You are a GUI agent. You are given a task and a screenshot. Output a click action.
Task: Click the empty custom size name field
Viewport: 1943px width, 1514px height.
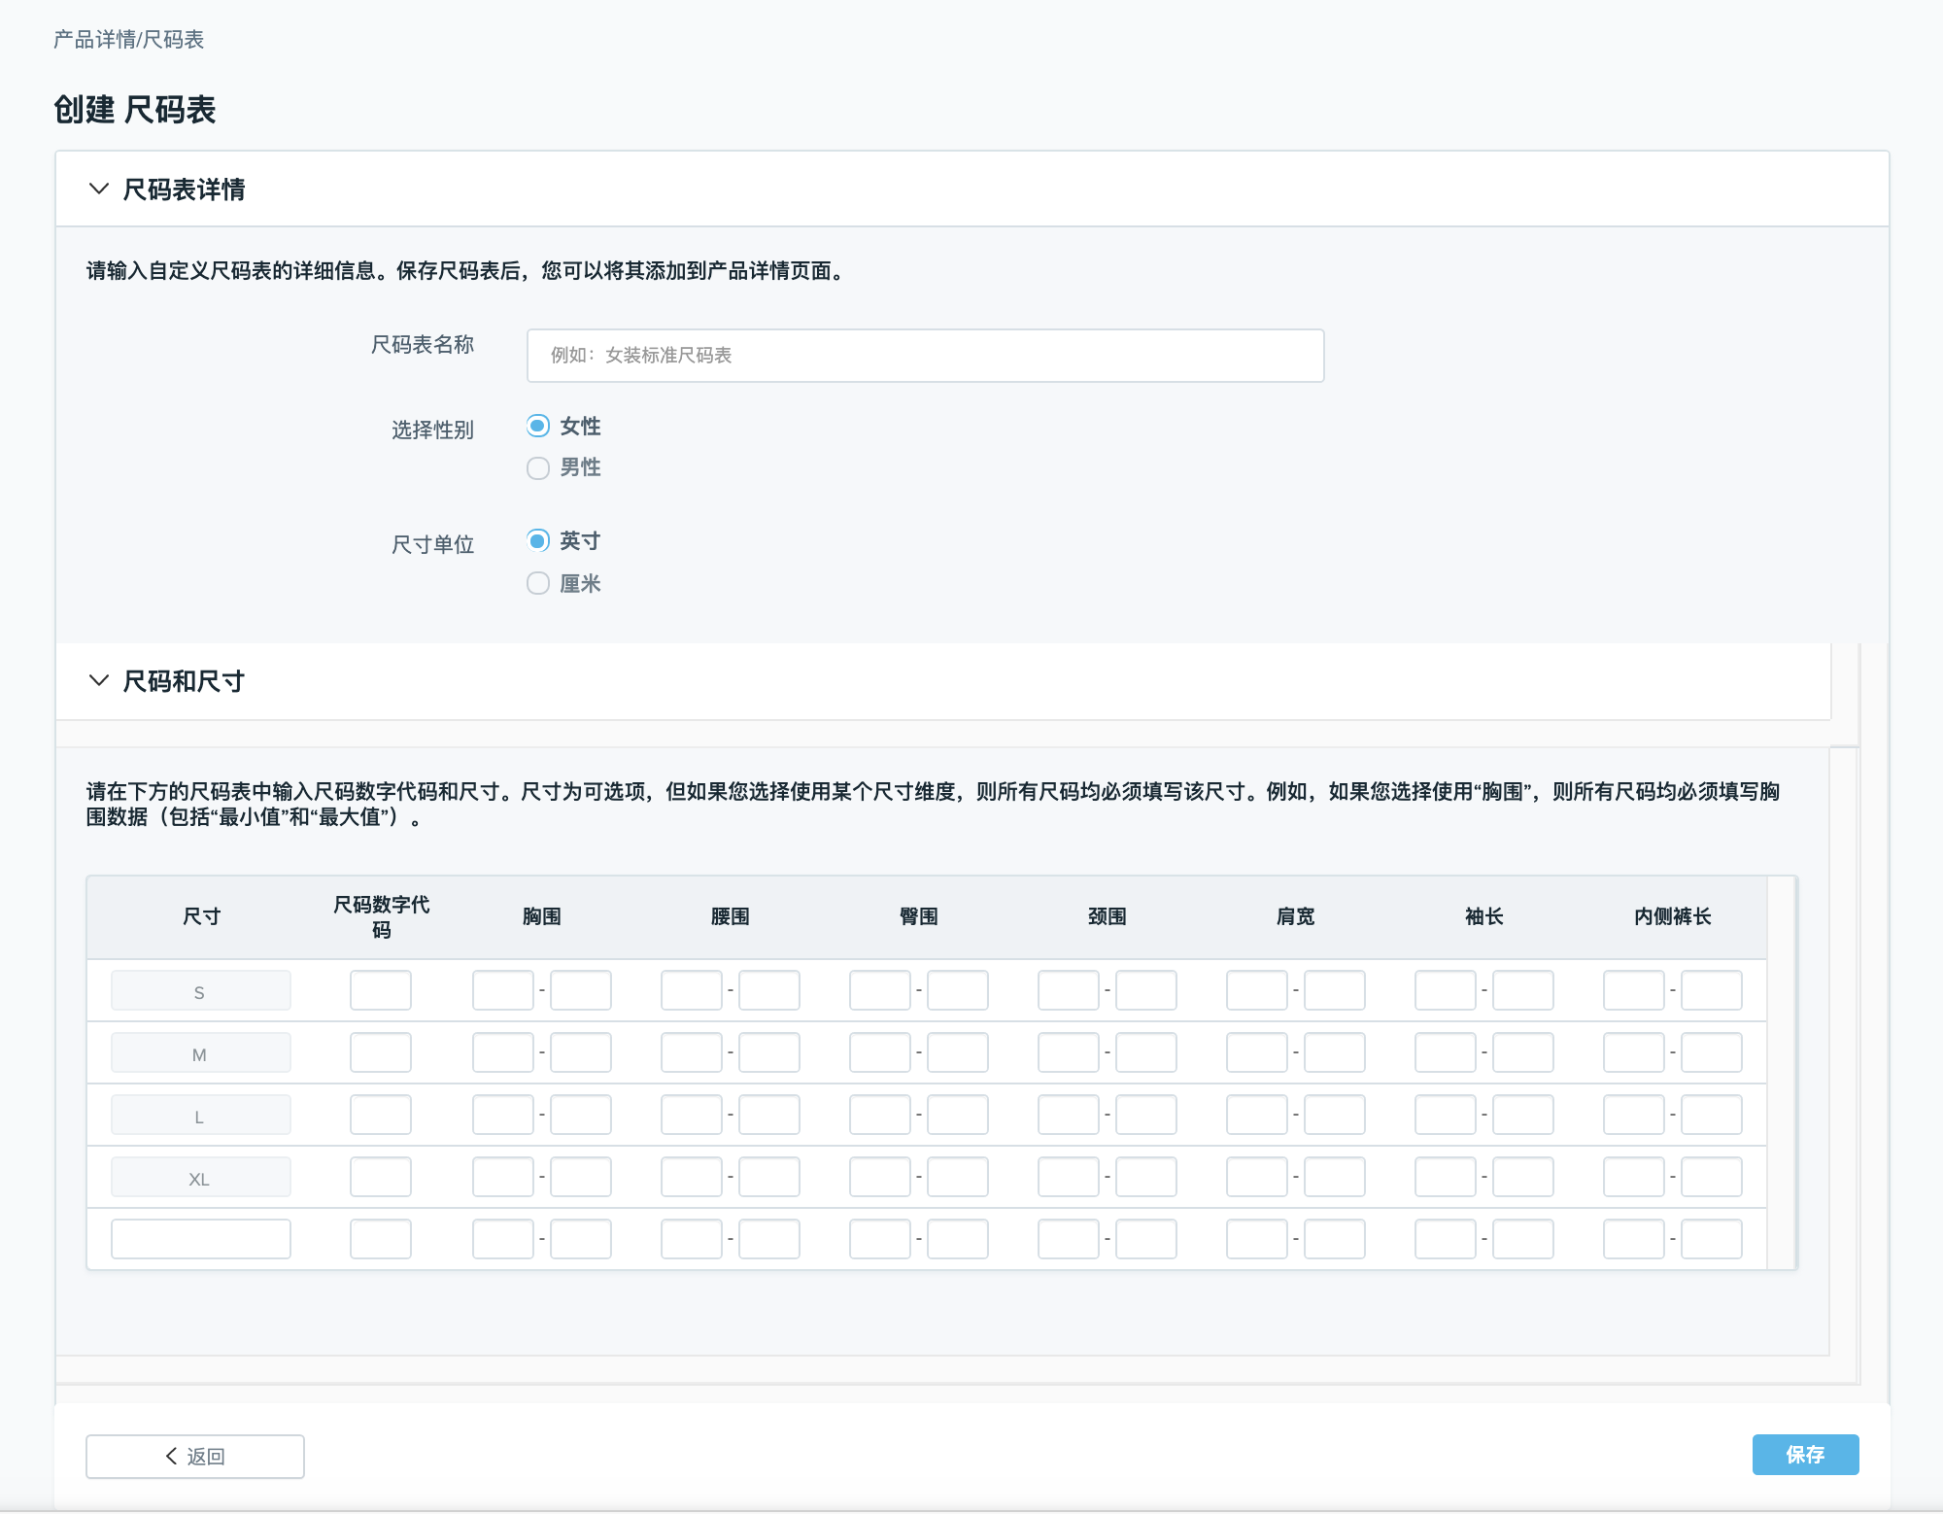pos(200,1239)
